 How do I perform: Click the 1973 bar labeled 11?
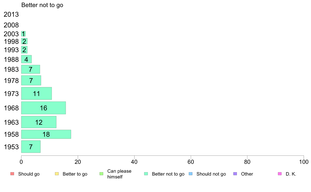[36, 94]
